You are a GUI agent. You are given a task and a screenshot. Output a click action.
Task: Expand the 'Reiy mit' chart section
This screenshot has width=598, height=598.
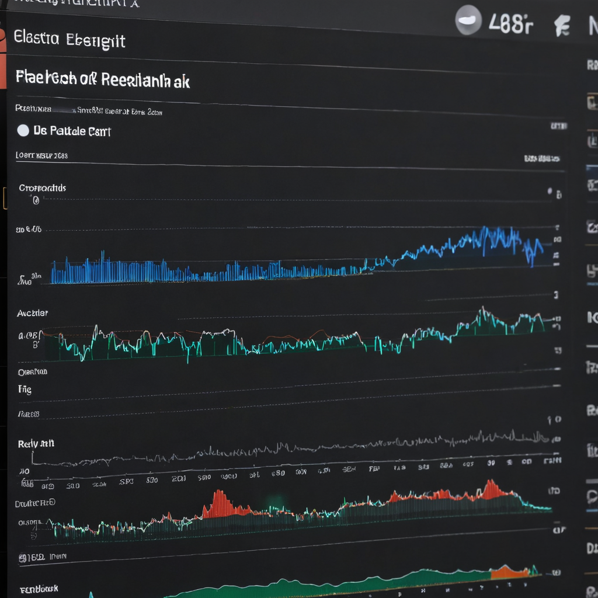[x=36, y=444]
